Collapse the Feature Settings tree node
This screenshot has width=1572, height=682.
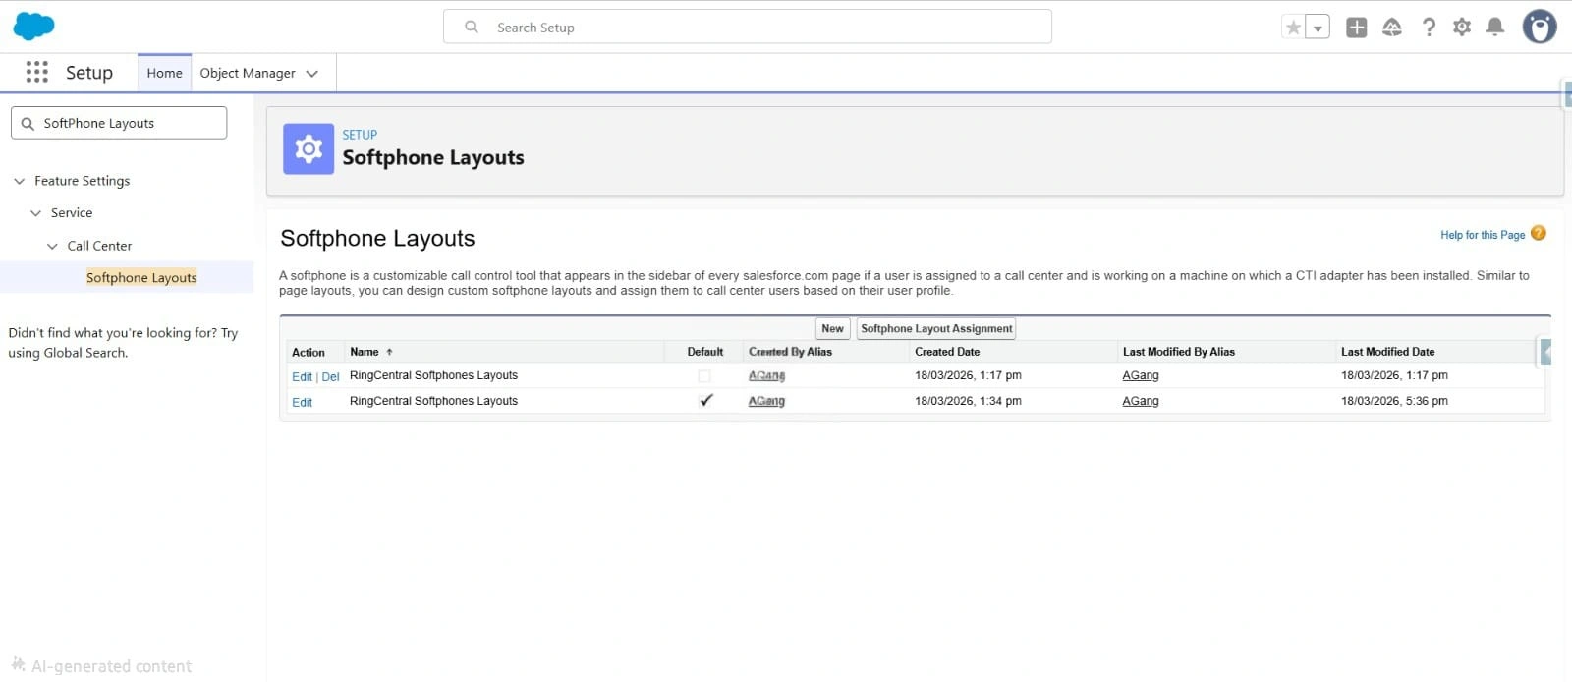(20, 181)
